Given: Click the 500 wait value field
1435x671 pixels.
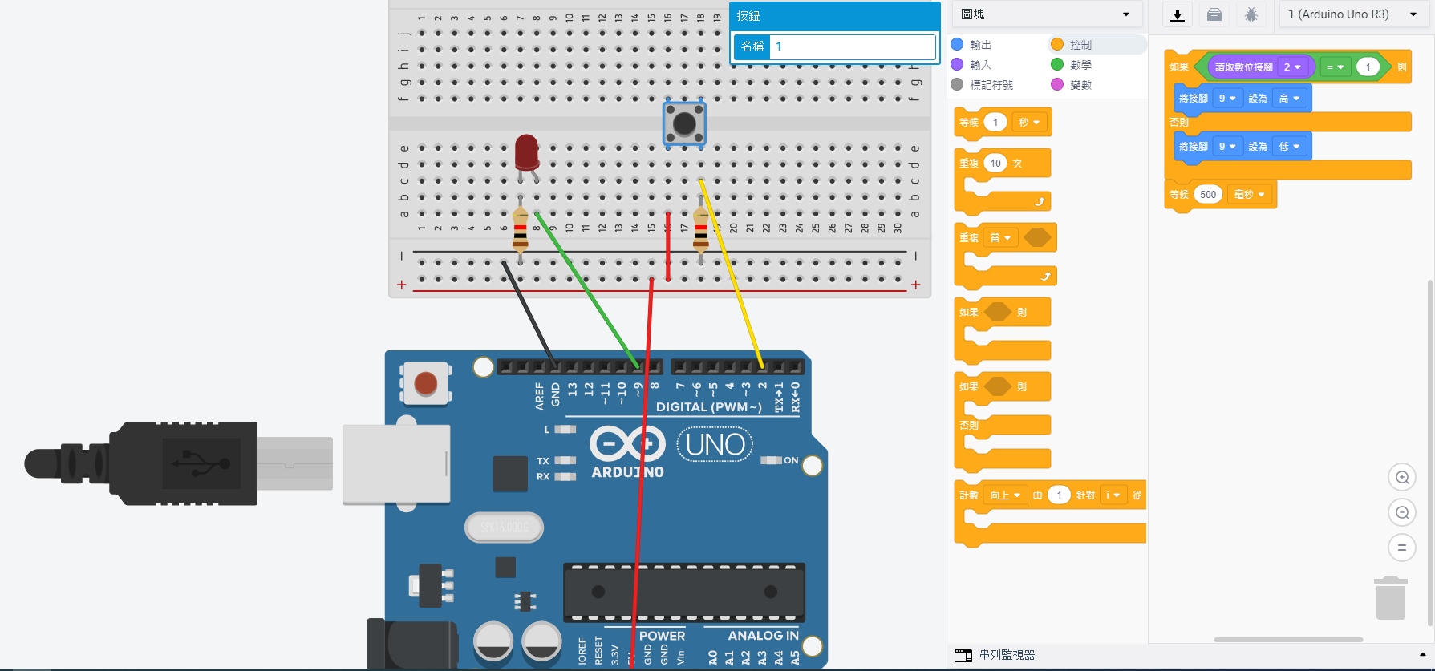Looking at the screenshot, I should point(1208,195).
